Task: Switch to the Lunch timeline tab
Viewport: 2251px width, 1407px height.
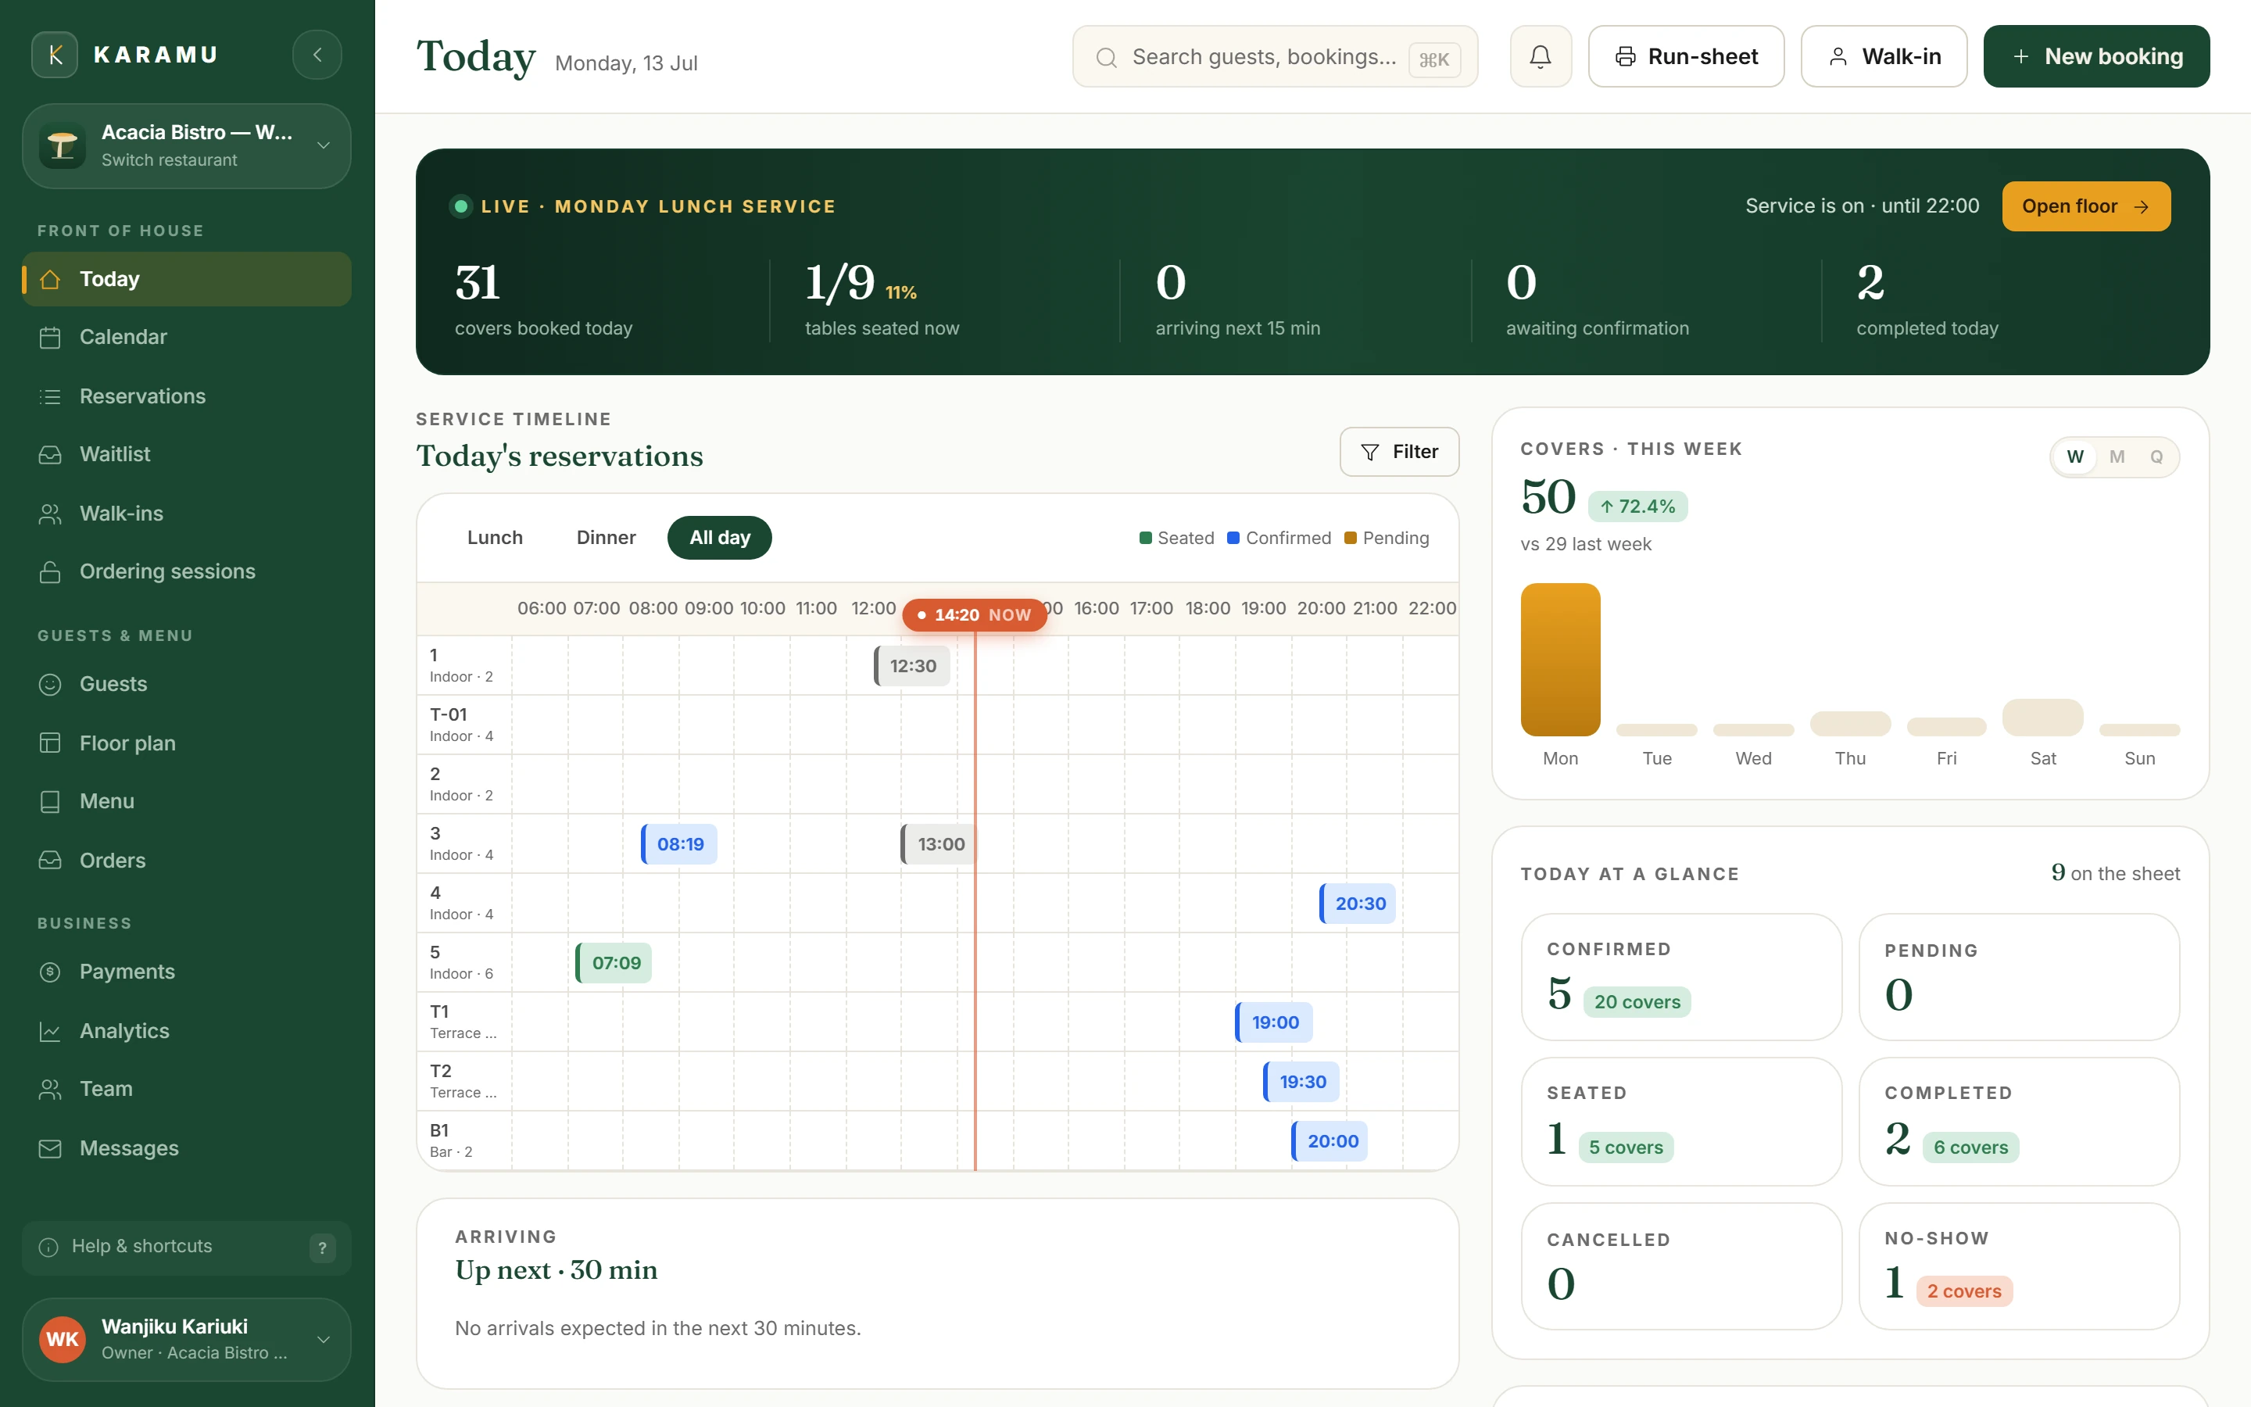Action: click(x=495, y=538)
